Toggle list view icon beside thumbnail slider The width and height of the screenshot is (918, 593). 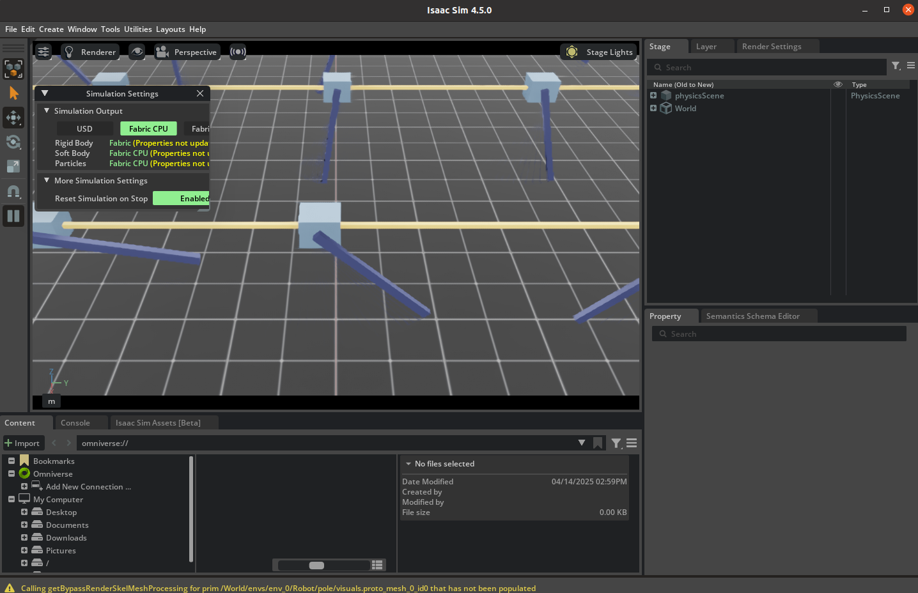click(377, 565)
